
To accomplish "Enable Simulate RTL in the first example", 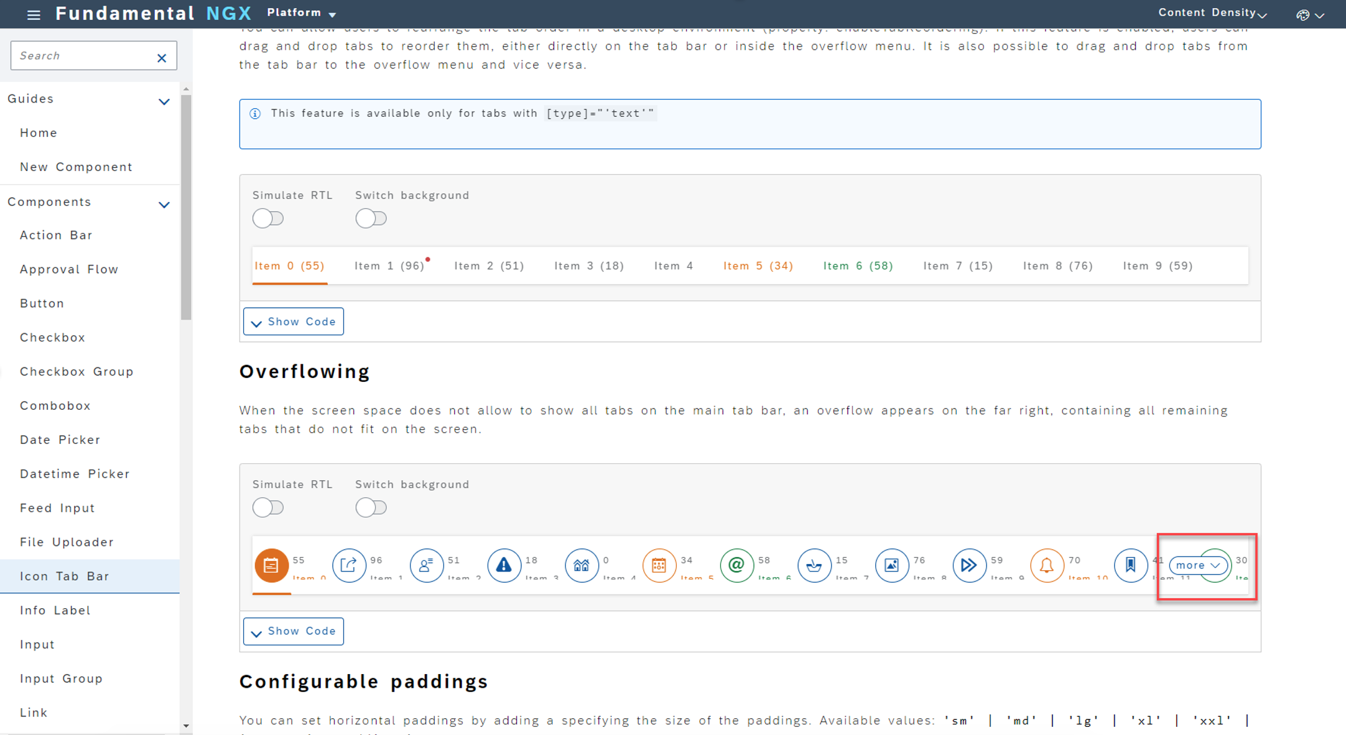I will 268,218.
